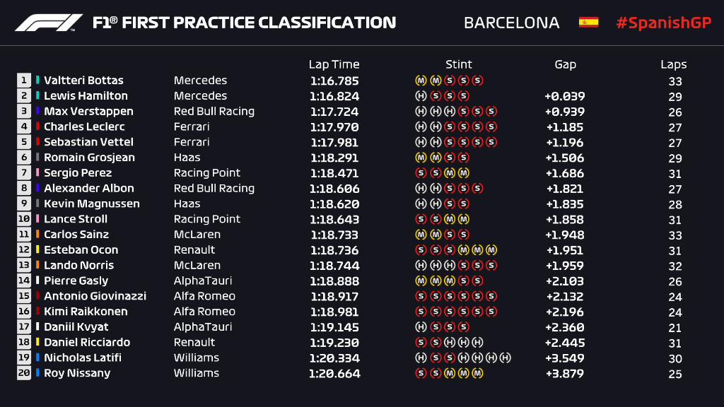The width and height of the screenshot is (724, 407).
Task: Click the first medium tyre icon for Bottas
Action: [x=421, y=81]
